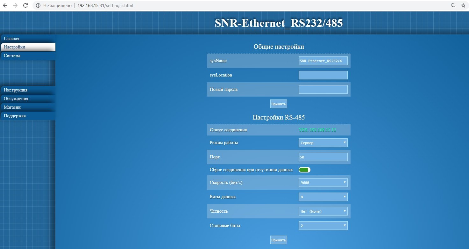The width and height of the screenshot is (469, 249).
Task: Open the Инструкция link
Action: point(28,90)
